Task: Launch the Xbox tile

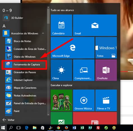Action: 61,100
